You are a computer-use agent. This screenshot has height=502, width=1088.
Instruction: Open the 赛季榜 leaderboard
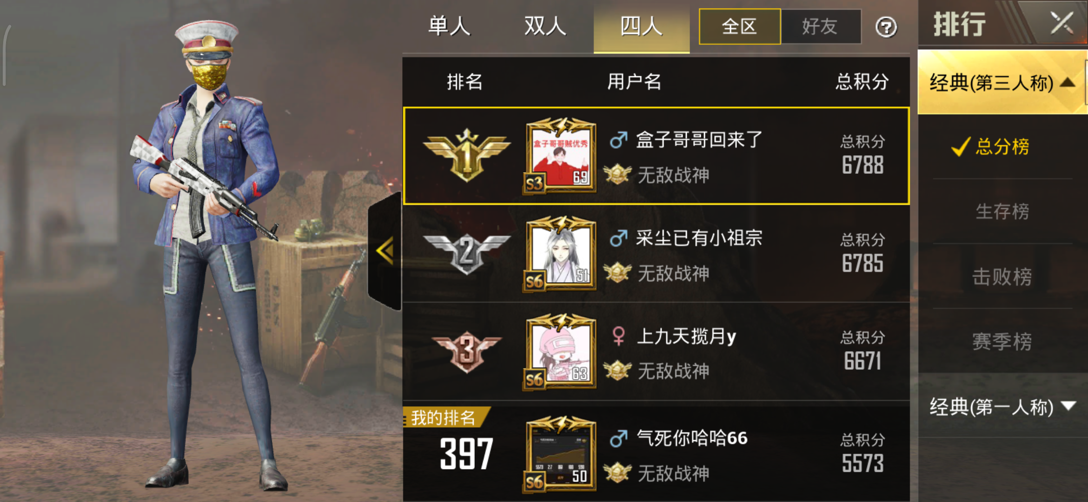1002,342
